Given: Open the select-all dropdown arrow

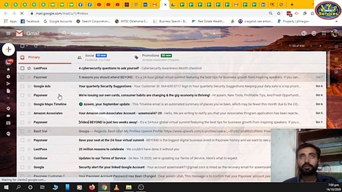Looking at the screenshot, I should click(27, 46).
